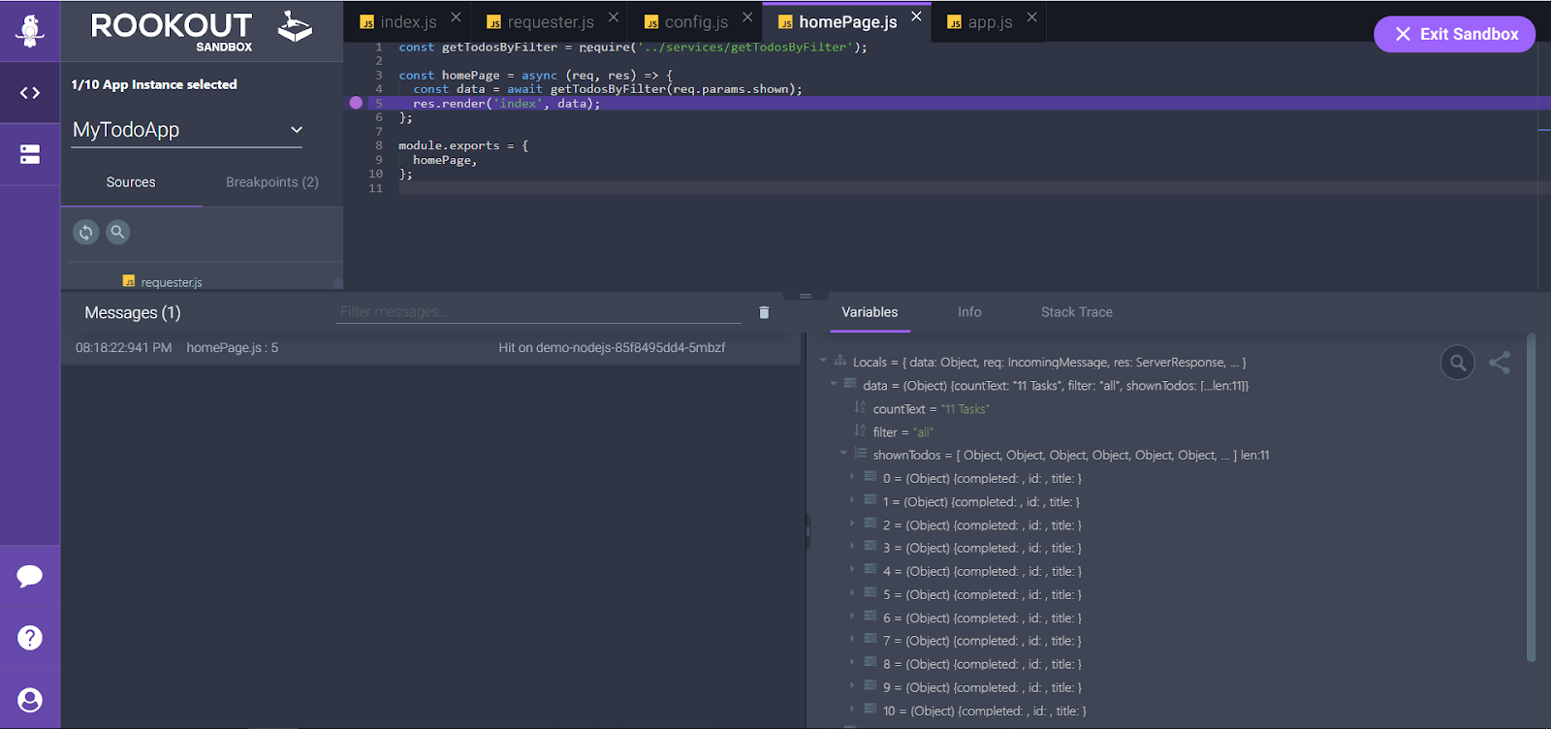Select the Variables tab
Screen dimensions: 1551x729
870,312
